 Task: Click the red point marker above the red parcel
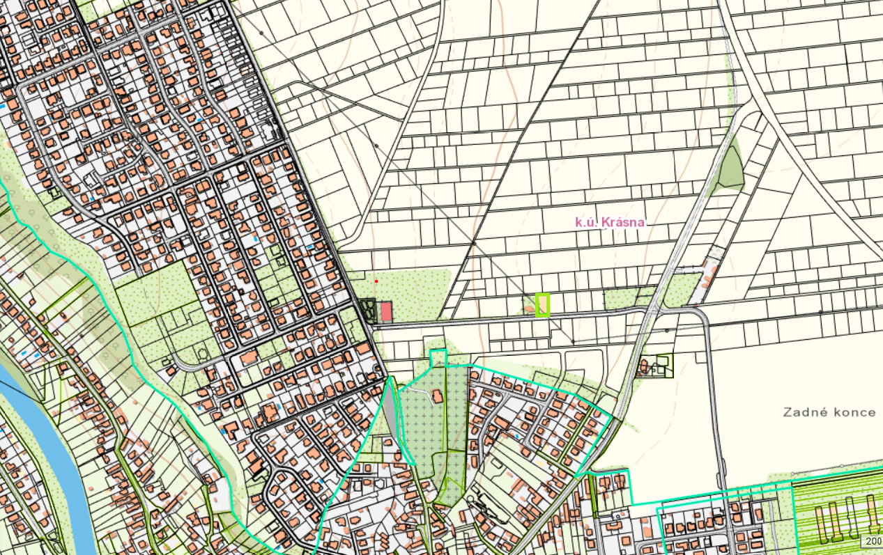coord(376,281)
